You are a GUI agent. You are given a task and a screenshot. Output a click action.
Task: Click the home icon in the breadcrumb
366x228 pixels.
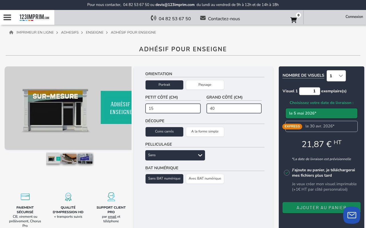tap(11, 32)
